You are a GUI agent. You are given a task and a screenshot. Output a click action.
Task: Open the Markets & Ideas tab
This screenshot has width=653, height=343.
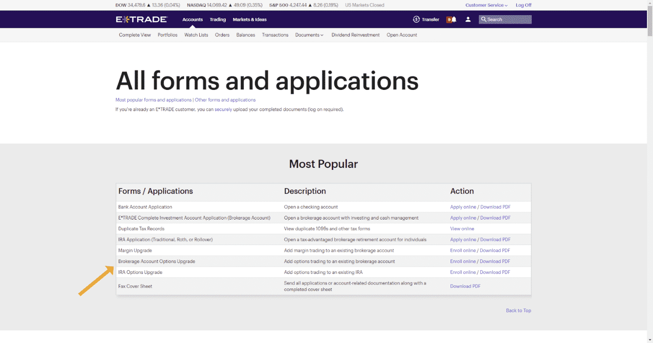click(250, 19)
